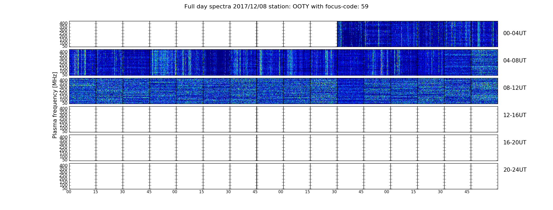Viewport: 553px width, 210px height.
Task: Click the 400 tick label of the 00-04UT panel
Action: [x=63, y=23]
